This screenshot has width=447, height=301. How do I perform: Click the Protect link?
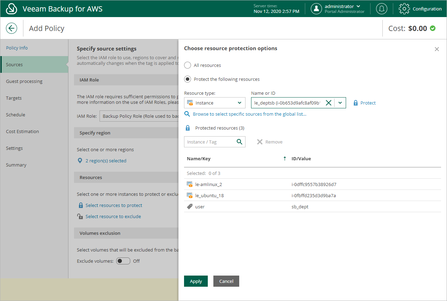368,103
